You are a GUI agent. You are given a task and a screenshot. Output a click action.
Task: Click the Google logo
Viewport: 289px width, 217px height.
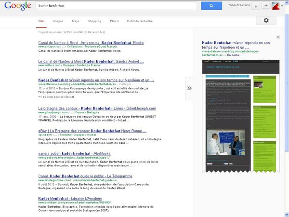pos(18,6)
